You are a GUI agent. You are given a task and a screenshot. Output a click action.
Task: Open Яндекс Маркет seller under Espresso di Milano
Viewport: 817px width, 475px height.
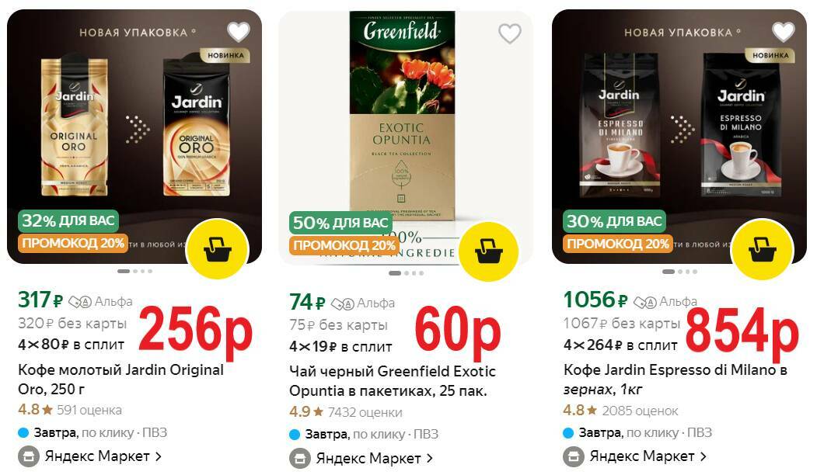(x=634, y=456)
